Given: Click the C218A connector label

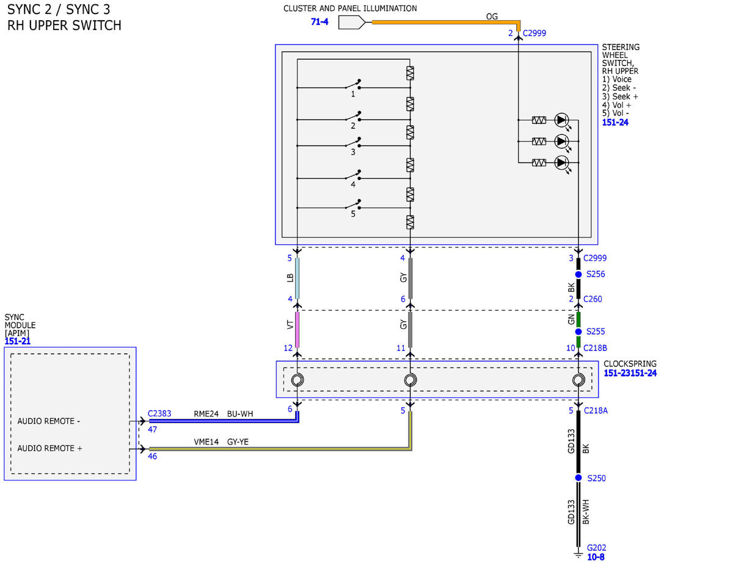Looking at the screenshot, I should pyautogui.click(x=596, y=410).
